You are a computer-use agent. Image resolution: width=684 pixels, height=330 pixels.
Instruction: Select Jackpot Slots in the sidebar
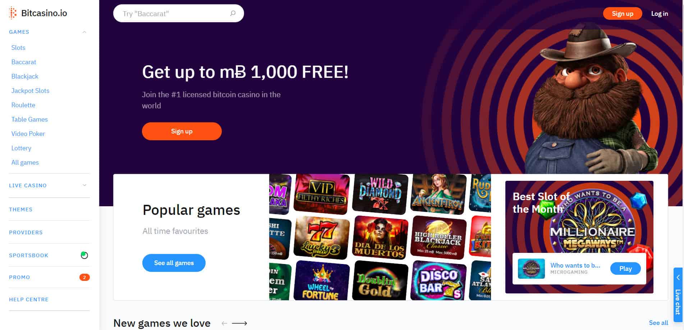pyautogui.click(x=30, y=91)
